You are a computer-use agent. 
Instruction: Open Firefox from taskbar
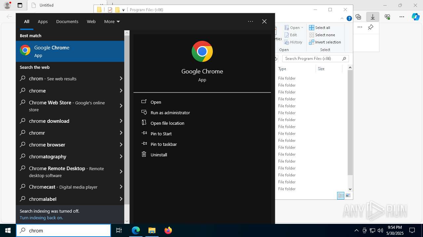[x=168, y=230]
